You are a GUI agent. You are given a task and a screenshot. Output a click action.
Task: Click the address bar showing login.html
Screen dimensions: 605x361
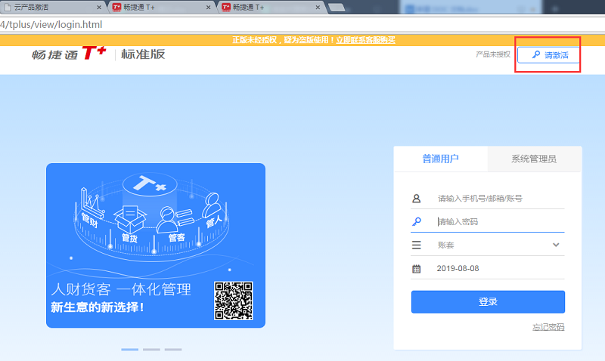coord(302,25)
